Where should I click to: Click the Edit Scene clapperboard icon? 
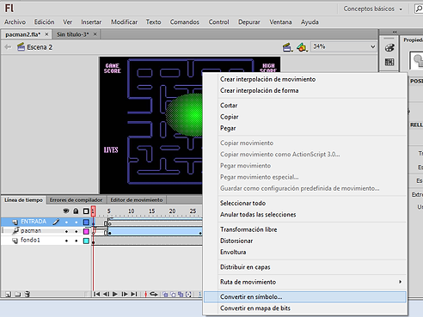pyautogui.click(x=287, y=47)
